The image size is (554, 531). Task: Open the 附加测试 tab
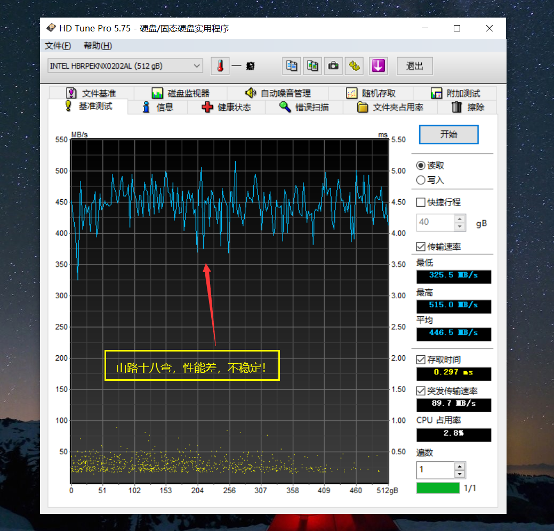(x=455, y=93)
